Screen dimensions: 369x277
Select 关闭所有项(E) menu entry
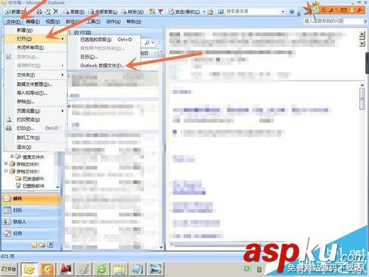(x=35, y=47)
